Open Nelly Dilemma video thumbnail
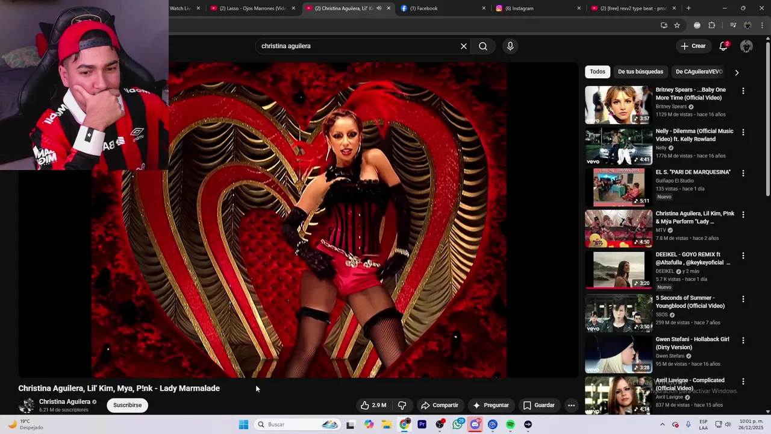The height and width of the screenshot is (434, 771). pos(619,146)
